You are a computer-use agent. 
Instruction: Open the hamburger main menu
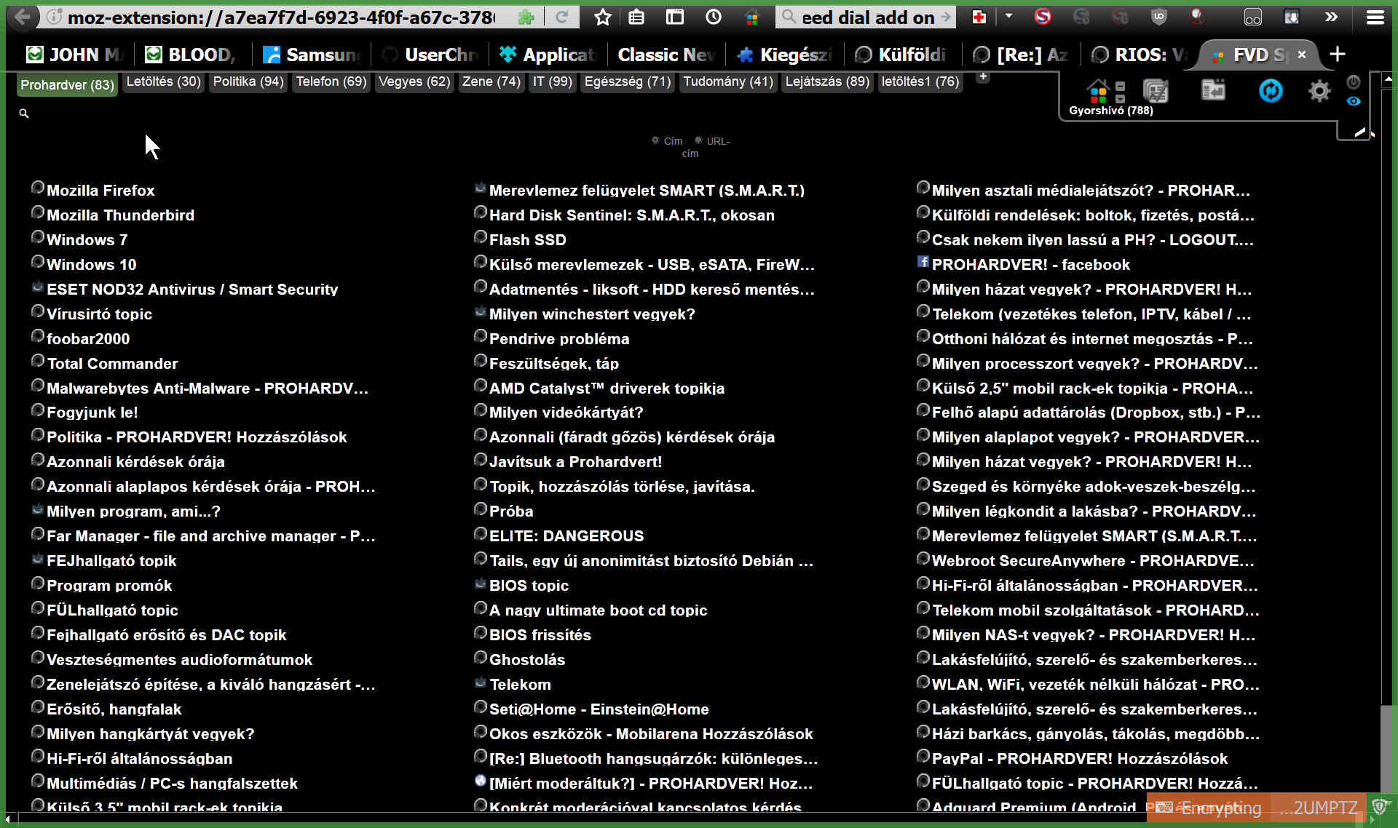(1375, 17)
